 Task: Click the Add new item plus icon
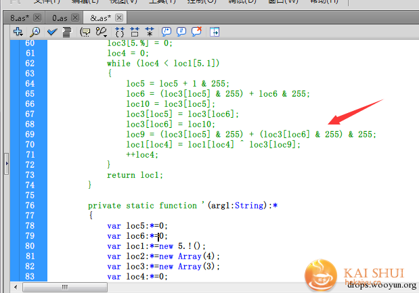(x=18, y=32)
